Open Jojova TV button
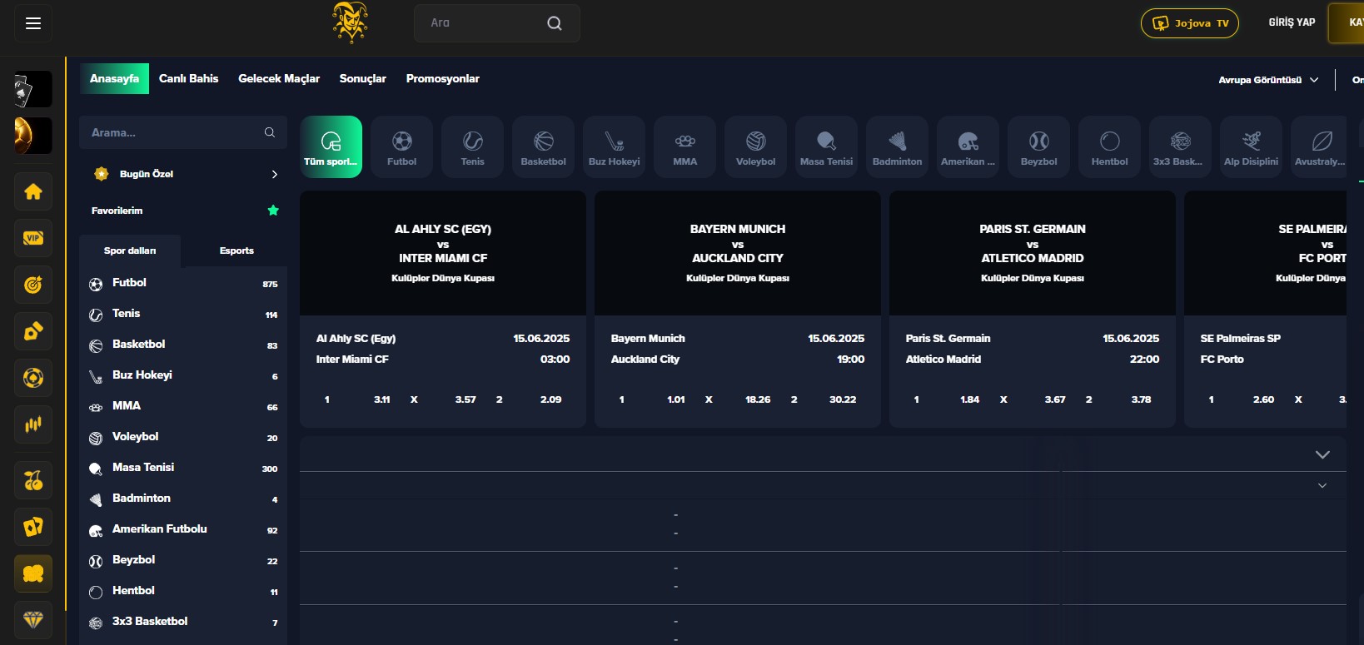The height and width of the screenshot is (645, 1364). pos(1190,23)
